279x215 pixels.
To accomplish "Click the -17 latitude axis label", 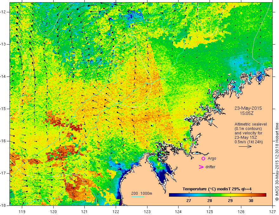I will pos(3,173).
